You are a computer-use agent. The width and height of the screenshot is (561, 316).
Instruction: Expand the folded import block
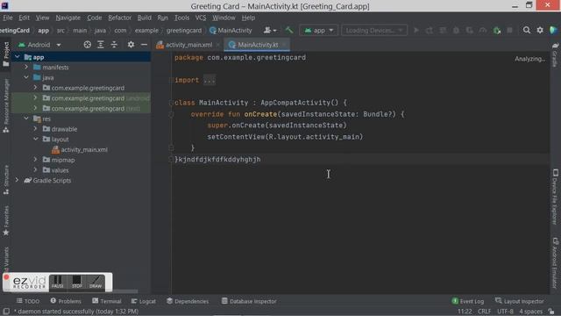(209, 80)
